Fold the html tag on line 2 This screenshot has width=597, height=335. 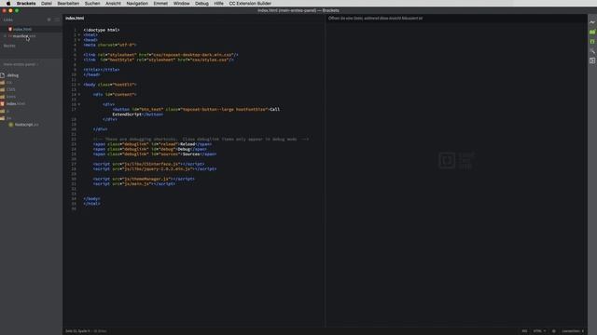[x=79, y=35]
